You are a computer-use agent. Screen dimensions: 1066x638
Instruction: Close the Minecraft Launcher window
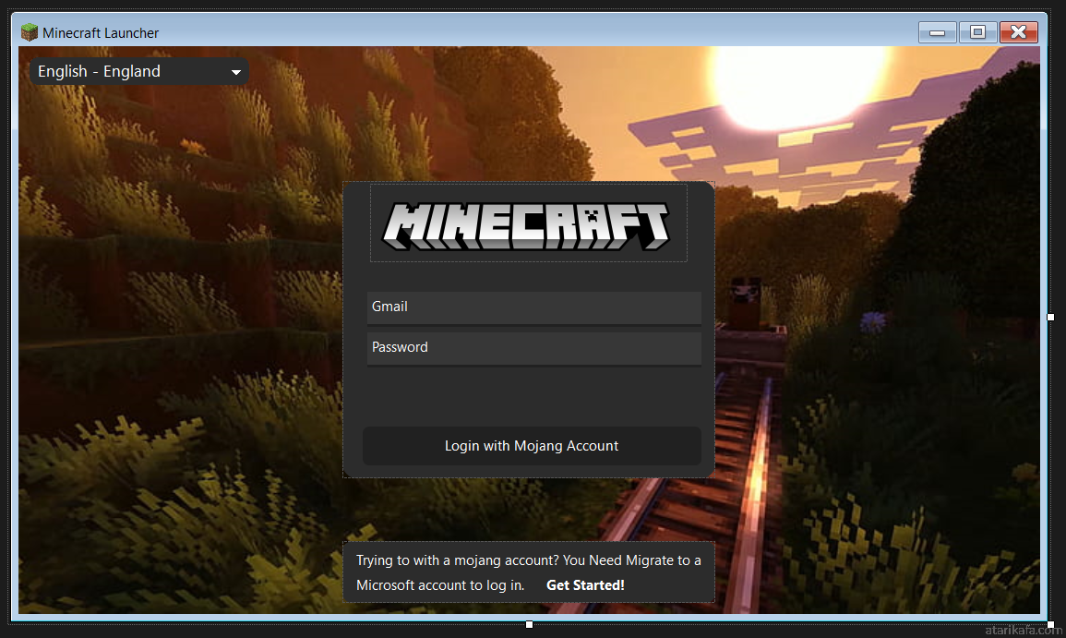[1018, 32]
